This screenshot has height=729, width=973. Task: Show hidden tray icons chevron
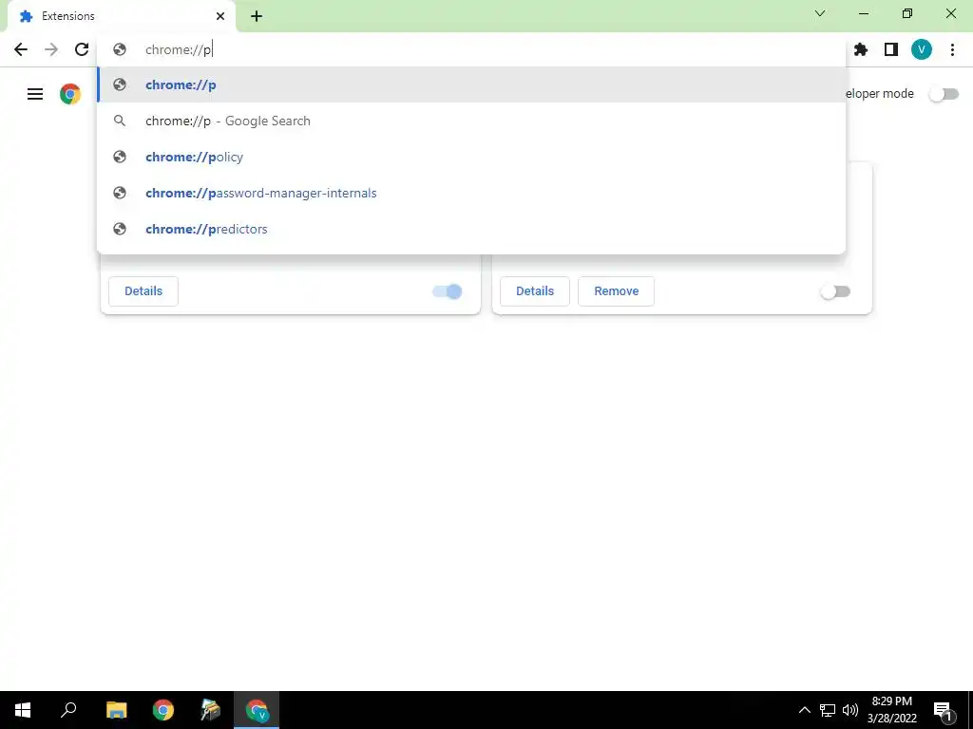coord(804,710)
